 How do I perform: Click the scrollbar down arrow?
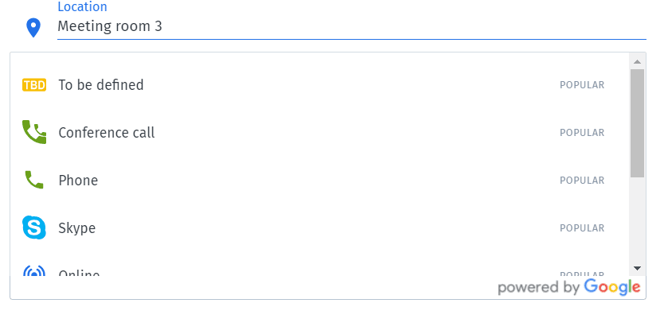[x=637, y=268]
